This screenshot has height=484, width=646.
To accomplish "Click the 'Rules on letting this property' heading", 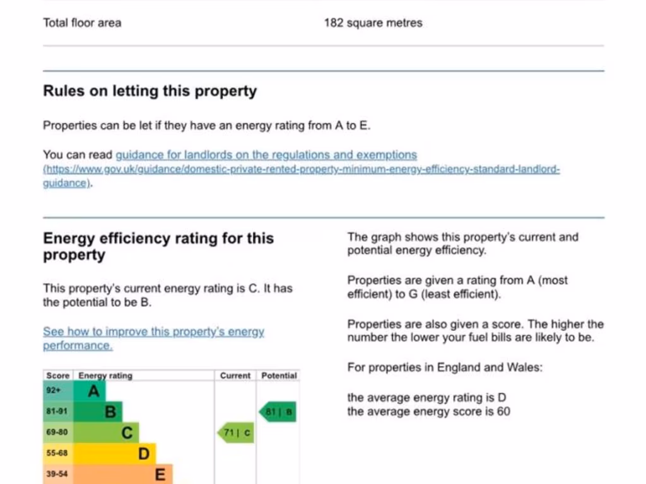I will click(150, 91).
